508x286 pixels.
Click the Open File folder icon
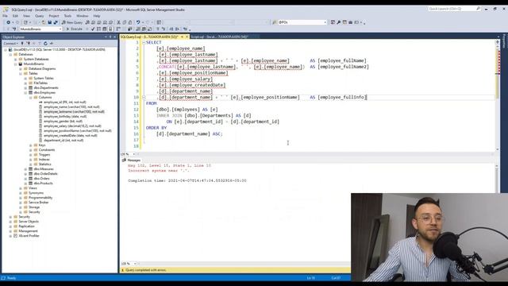(x=44, y=22)
